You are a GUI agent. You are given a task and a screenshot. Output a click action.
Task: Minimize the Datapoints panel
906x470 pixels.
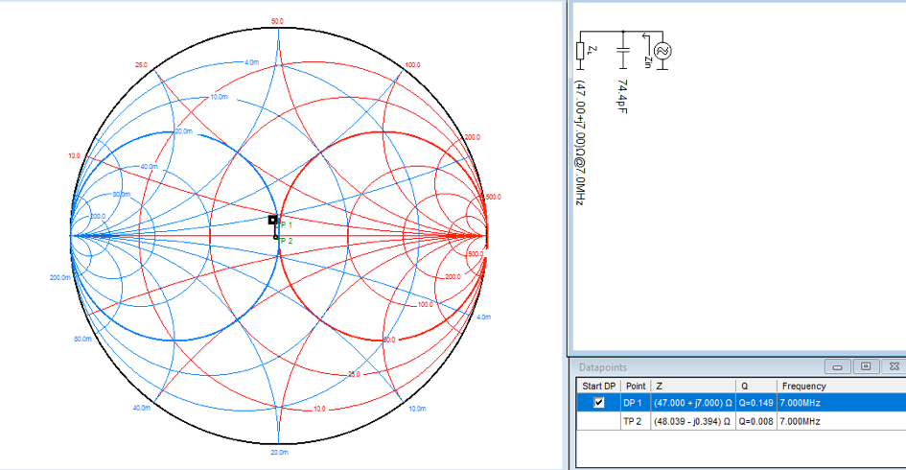(837, 366)
